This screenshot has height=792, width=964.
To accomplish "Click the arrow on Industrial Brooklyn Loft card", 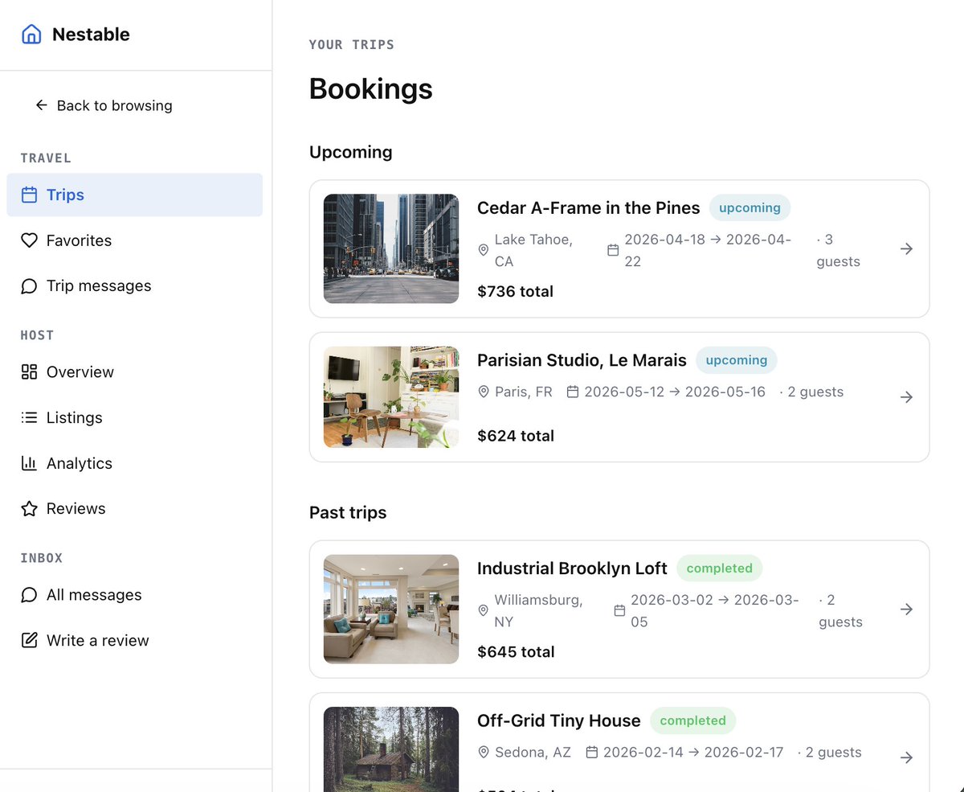I will point(906,609).
